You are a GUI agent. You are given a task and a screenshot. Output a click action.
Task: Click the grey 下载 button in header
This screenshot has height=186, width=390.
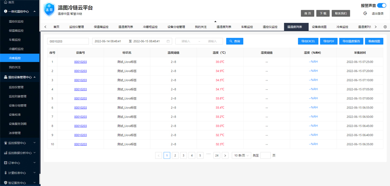coord(323,14)
